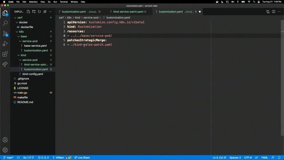
Task: Click the Go 1.17 version in status bar
Action: tap(28, 157)
